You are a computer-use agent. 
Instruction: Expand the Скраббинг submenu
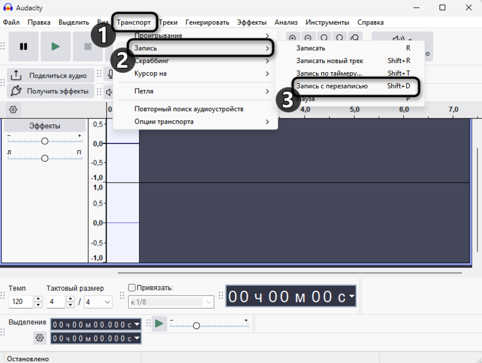pos(195,61)
